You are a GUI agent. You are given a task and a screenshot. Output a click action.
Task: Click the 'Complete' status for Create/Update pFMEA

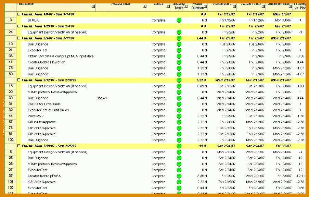158,176
